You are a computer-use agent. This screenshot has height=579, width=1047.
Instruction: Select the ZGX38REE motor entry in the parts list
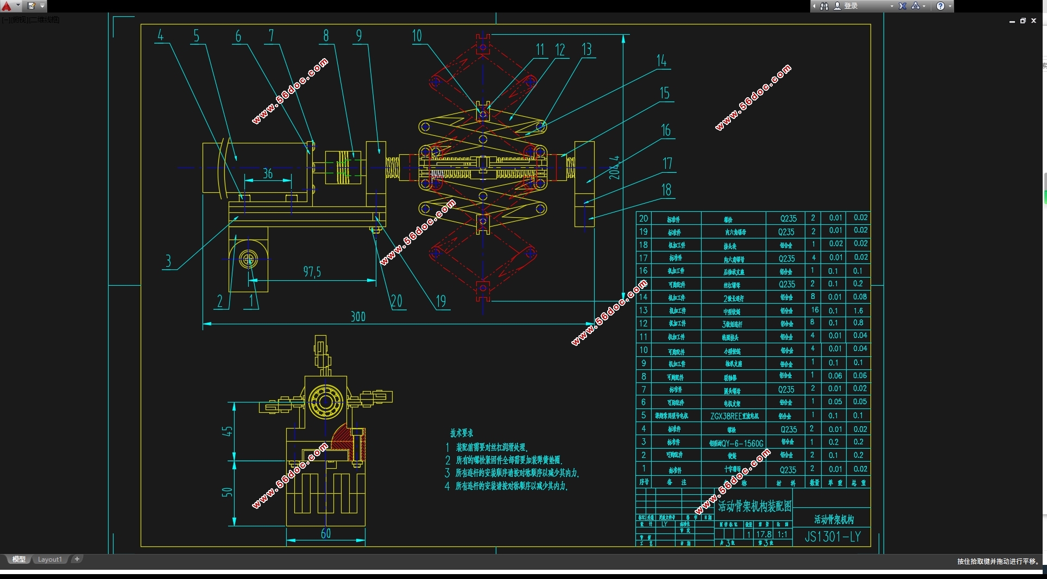[734, 416]
